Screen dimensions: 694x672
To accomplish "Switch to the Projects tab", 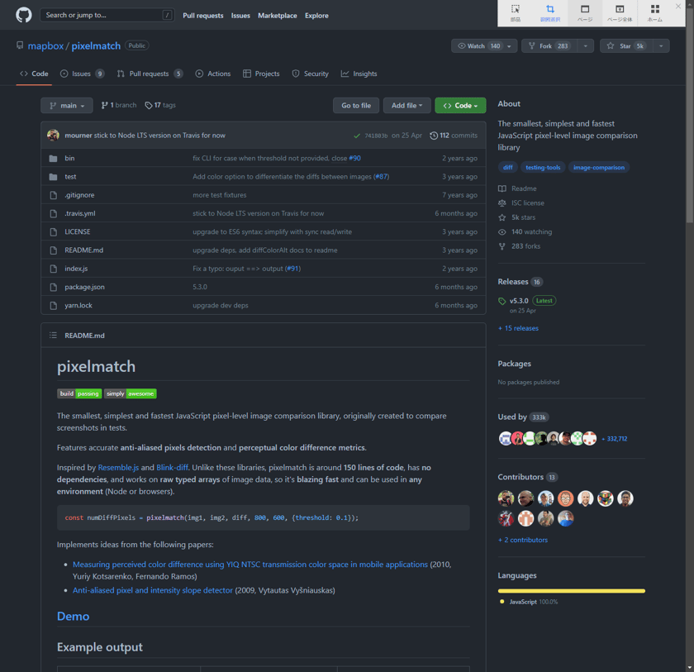I will (261, 74).
